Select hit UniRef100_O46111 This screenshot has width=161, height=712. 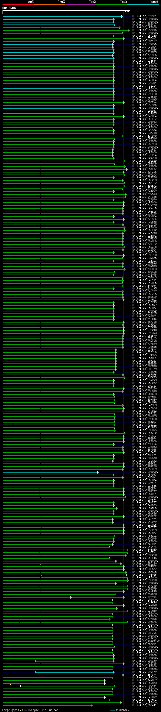click(144, 280)
